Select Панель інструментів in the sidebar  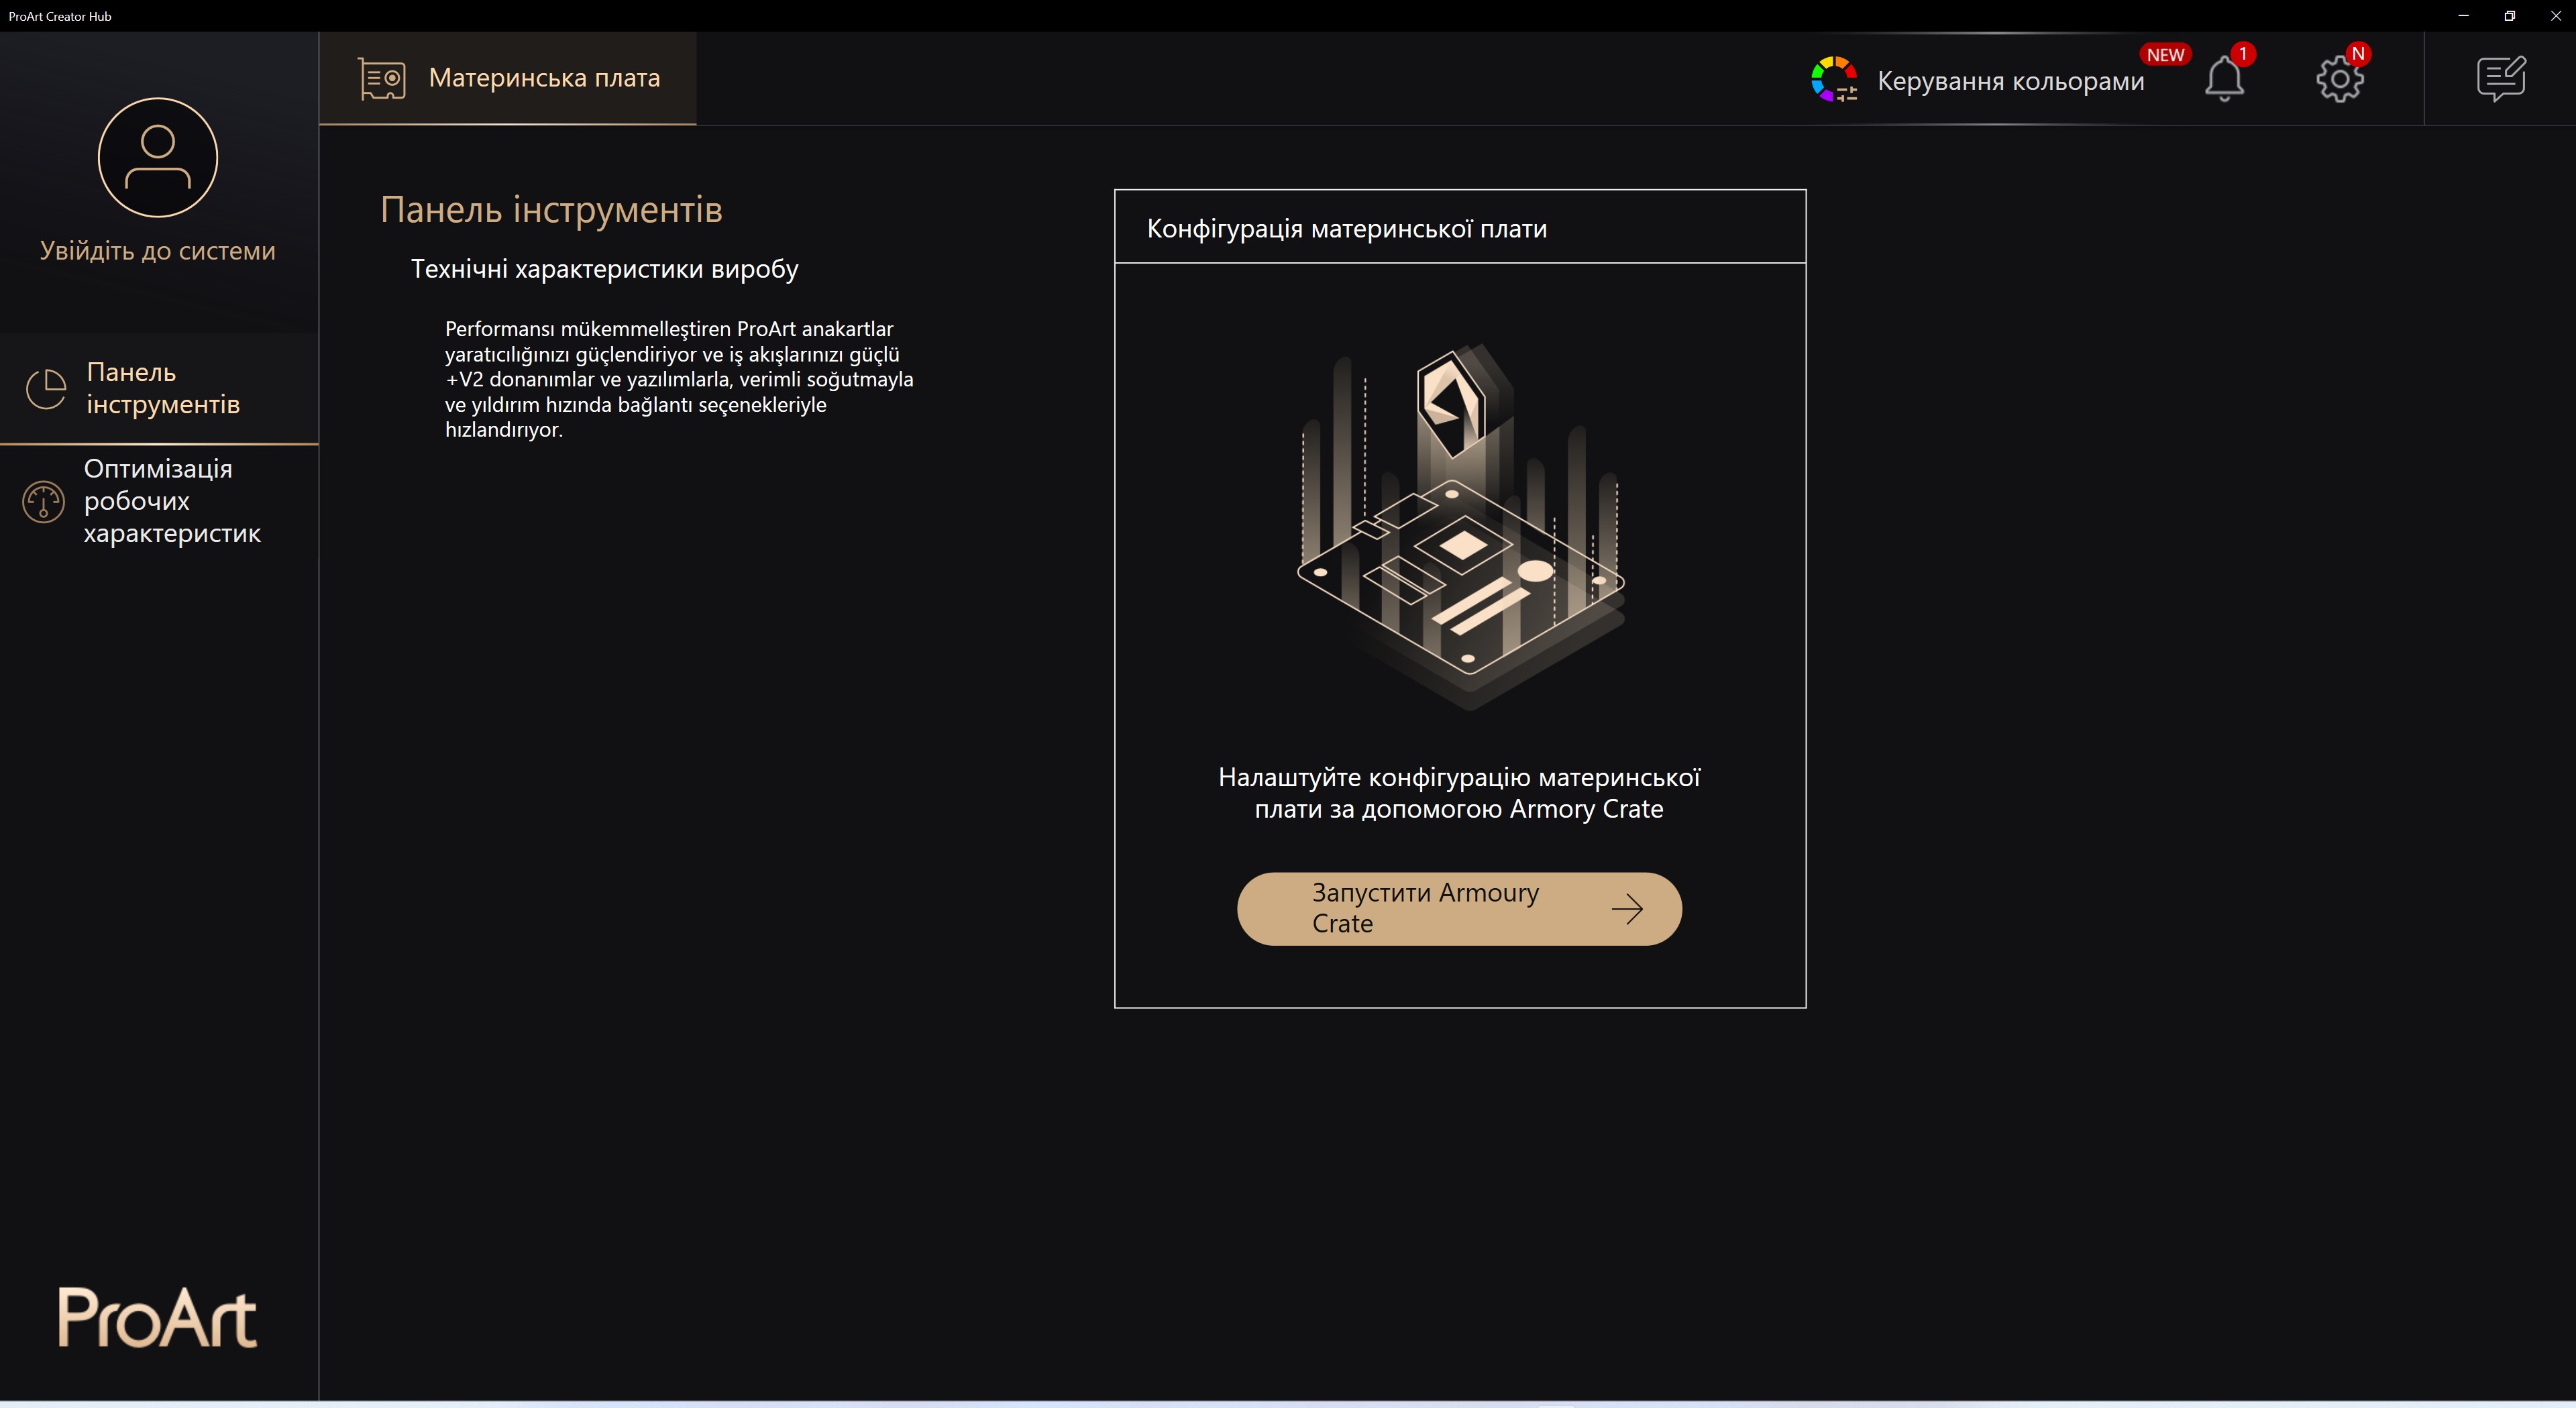(159, 388)
